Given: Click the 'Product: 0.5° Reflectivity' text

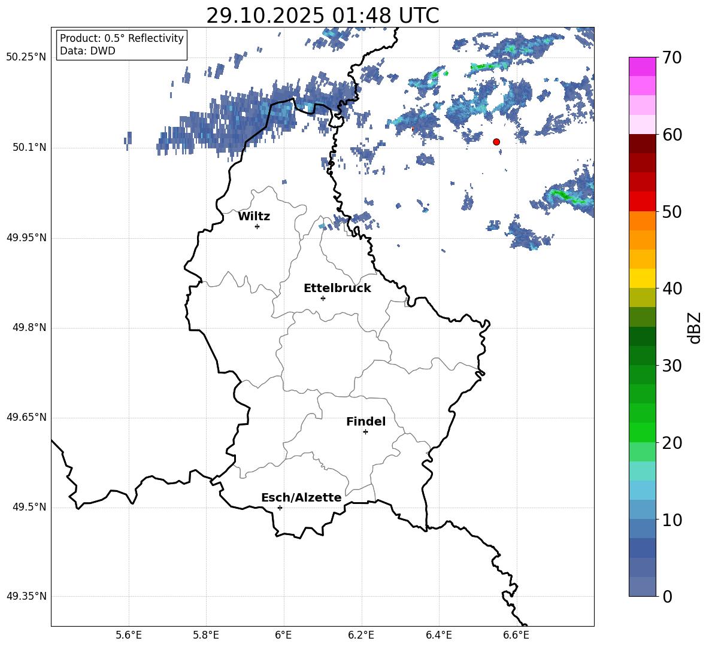Looking at the screenshot, I should (x=122, y=38).
